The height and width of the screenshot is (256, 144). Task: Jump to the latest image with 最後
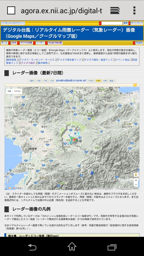coord(112,81)
